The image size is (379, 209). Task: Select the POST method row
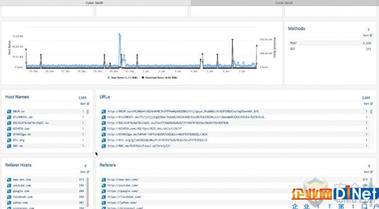tap(330, 43)
